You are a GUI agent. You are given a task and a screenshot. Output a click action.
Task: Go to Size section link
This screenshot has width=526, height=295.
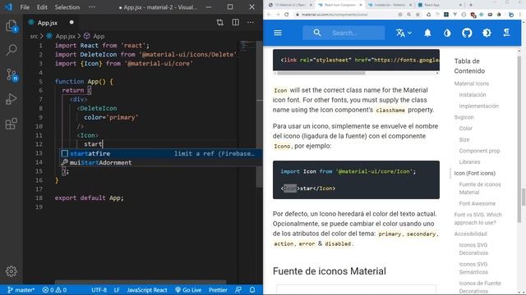tap(464, 139)
